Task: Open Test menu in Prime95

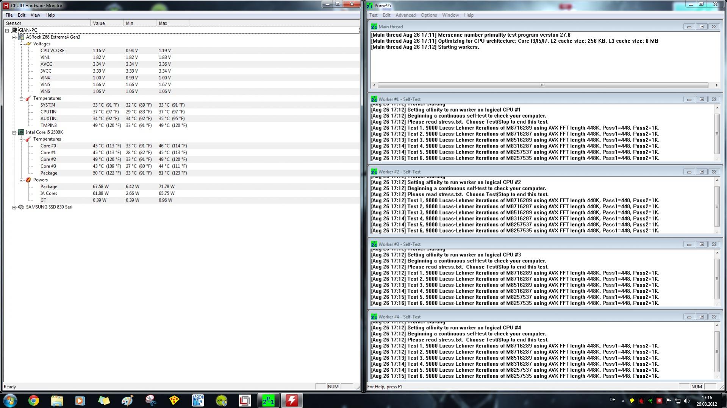Action: (x=373, y=15)
